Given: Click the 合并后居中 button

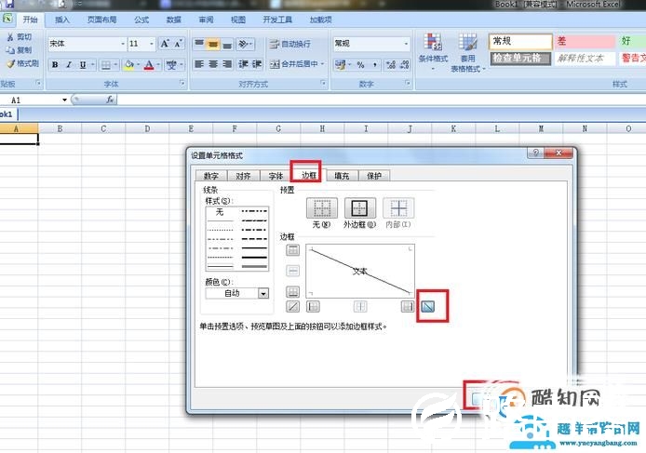Looking at the screenshot, I should (296, 64).
